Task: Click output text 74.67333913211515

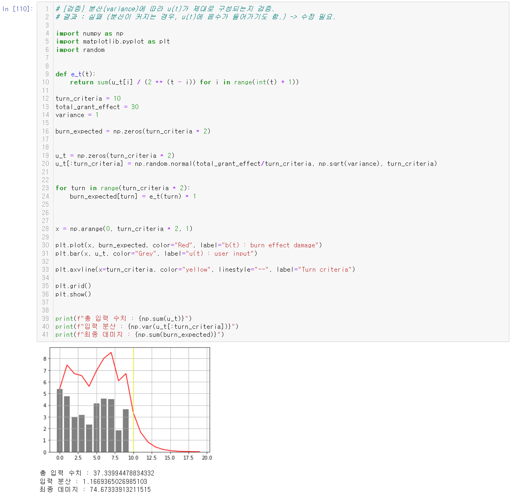Action: pyautogui.click(x=120, y=490)
